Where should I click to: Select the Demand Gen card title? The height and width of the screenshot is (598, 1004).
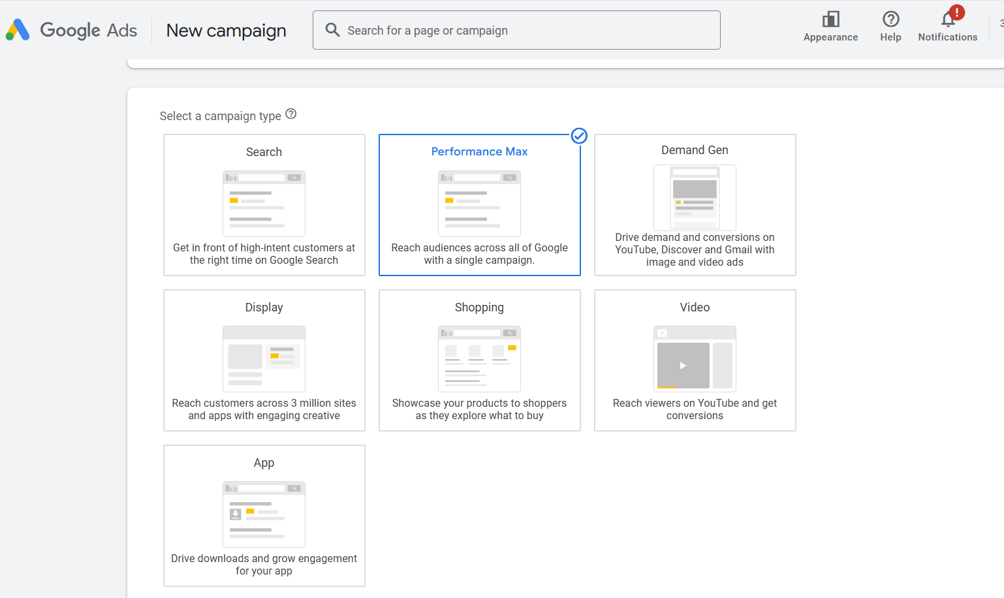(695, 150)
